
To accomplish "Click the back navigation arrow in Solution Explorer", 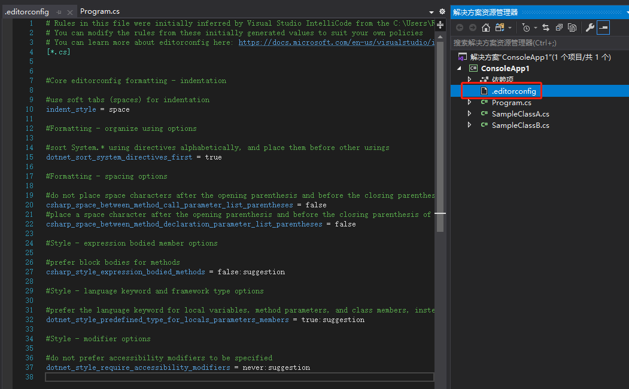I will [x=460, y=27].
